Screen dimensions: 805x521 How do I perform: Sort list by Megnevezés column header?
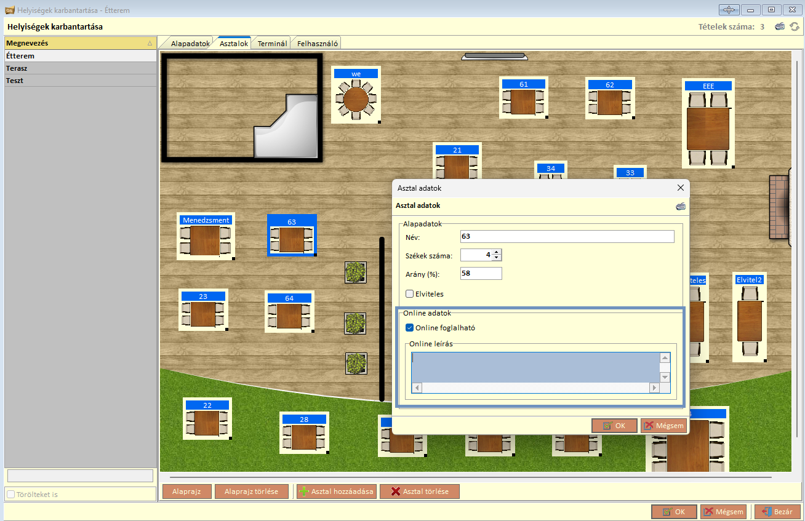click(80, 43)
